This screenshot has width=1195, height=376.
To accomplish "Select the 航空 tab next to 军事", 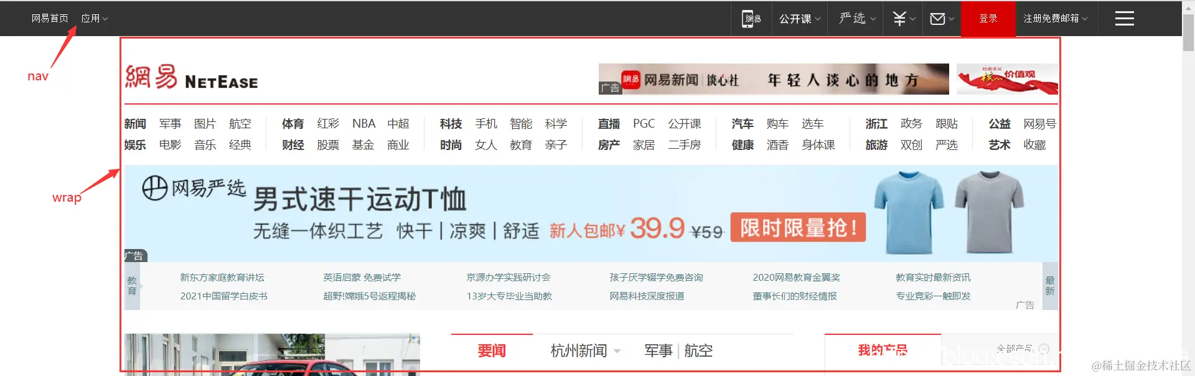I will pos(698,351).
